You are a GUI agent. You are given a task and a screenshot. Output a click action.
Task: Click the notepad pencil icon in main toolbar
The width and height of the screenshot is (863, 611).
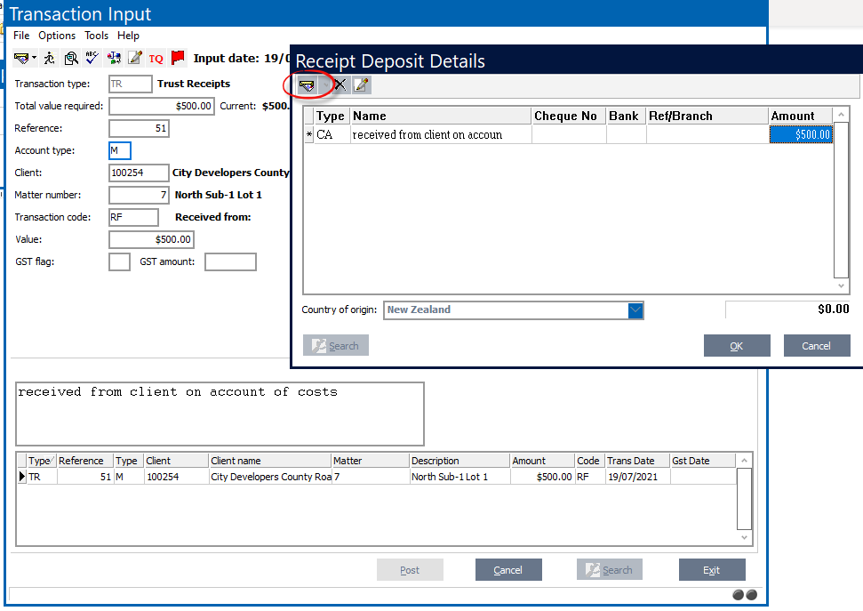[134, 58]
